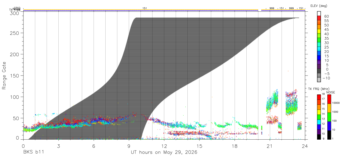This screenshot has width=343, height=158.
Task: Select the cyan 20–25 ELEV colorbar swatch
Action: tap(319, 49)
